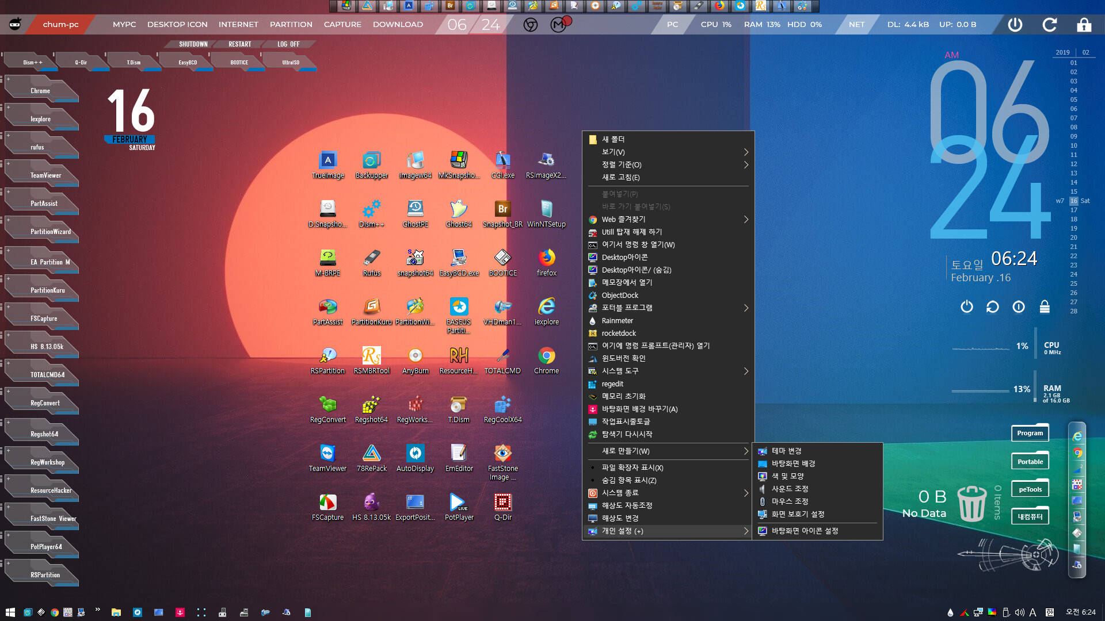Click the SHUTDOWN button
Viewport: 1105px width, 621px height.
pos(193,44)
